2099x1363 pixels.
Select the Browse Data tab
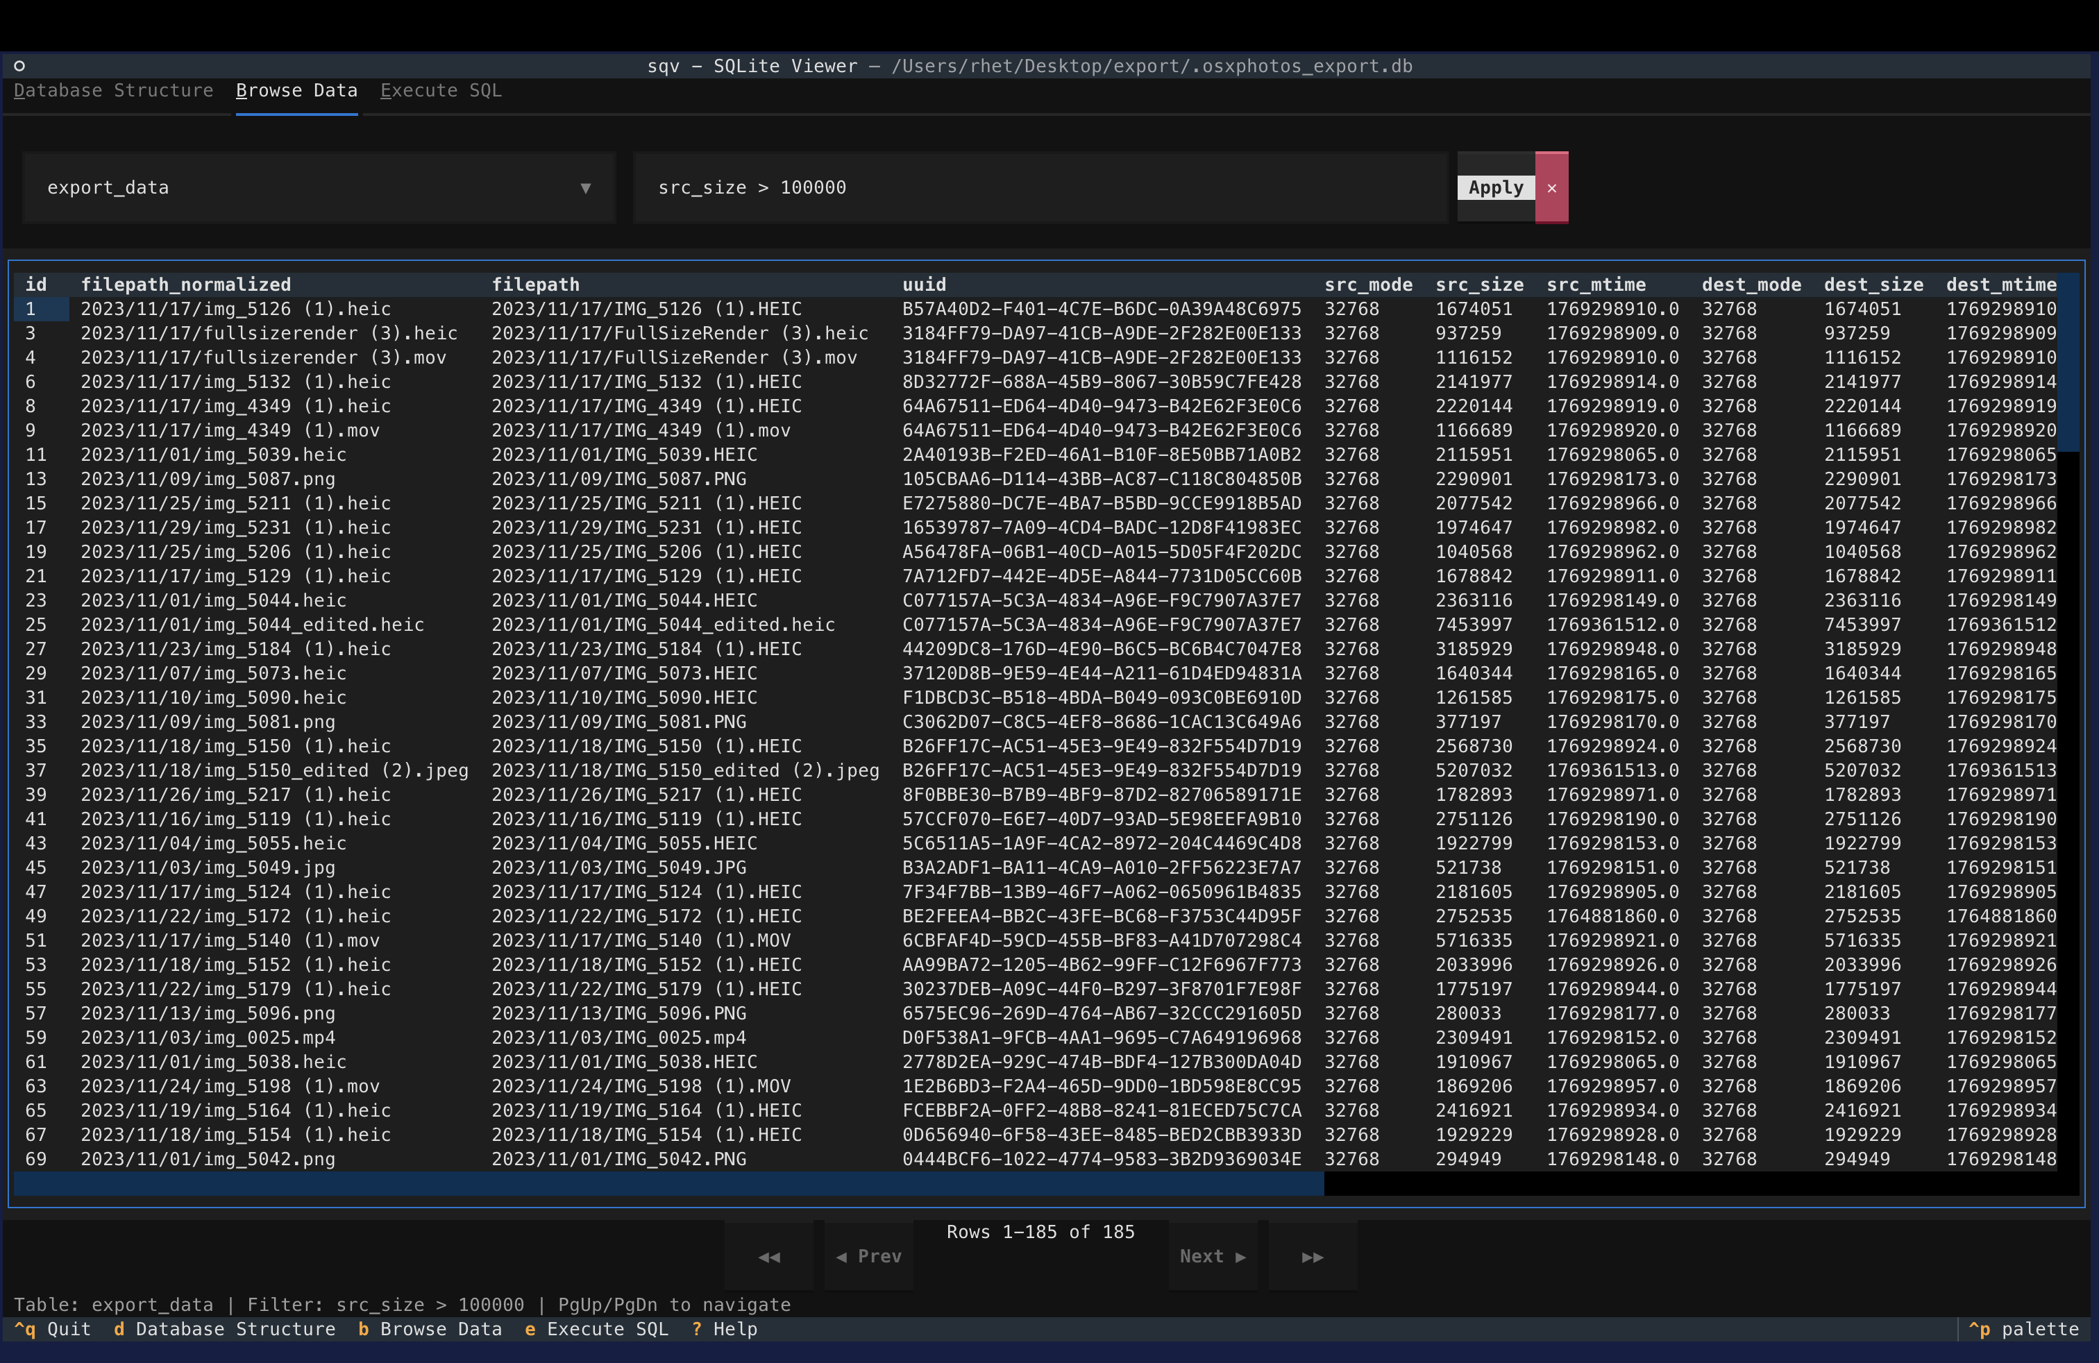(x=296, y=90)
